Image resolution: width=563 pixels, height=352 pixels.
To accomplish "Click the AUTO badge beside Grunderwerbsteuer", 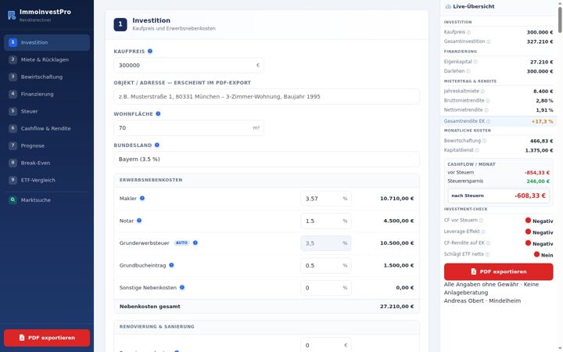I will tap(181, 242).
